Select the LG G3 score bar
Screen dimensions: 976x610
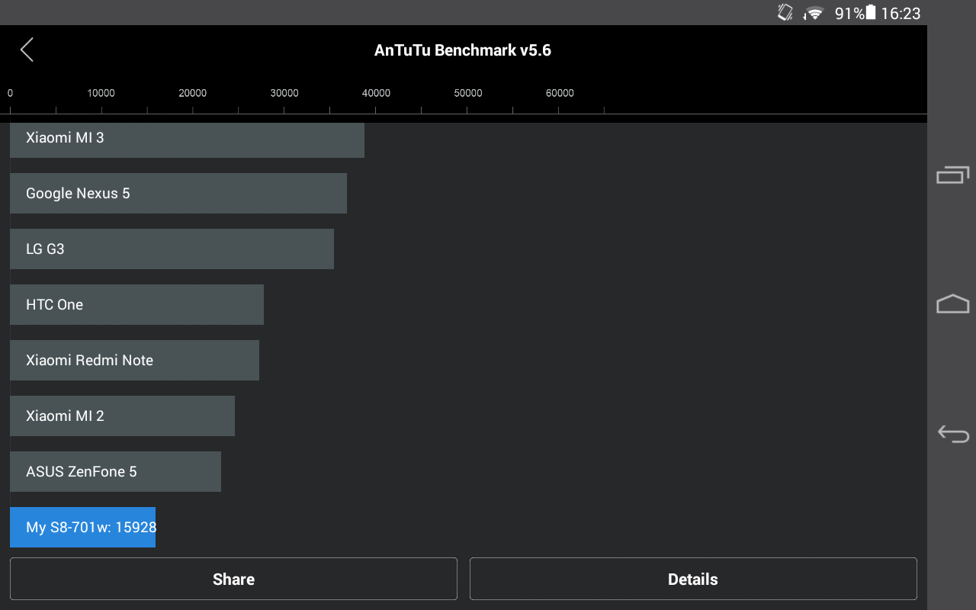coord(172,249)
